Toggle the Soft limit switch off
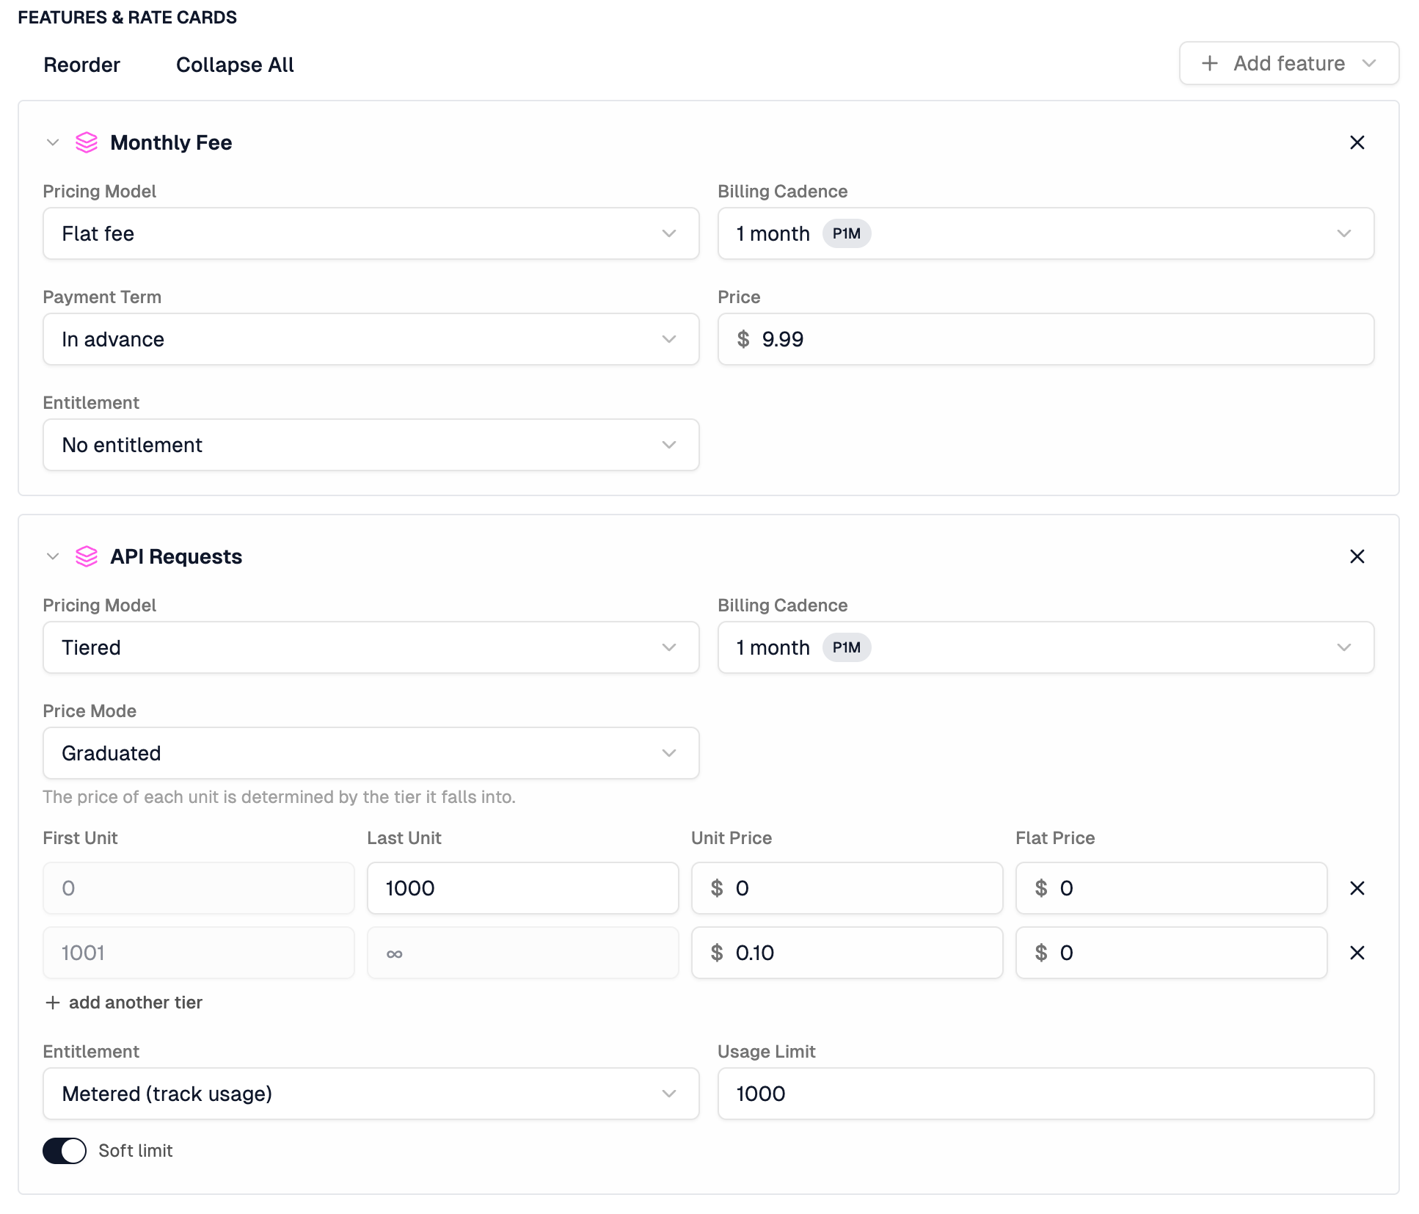 pyautogui.click(x=65, y=1151)
